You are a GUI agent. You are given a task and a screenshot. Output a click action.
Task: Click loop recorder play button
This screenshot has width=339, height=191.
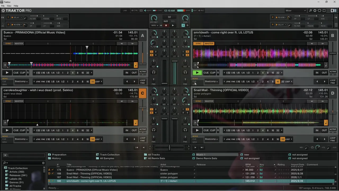(x=173, y=25)
